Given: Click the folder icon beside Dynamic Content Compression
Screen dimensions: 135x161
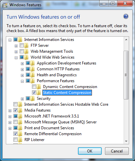Looking at the screenshot, I should (x=39, y=87).
